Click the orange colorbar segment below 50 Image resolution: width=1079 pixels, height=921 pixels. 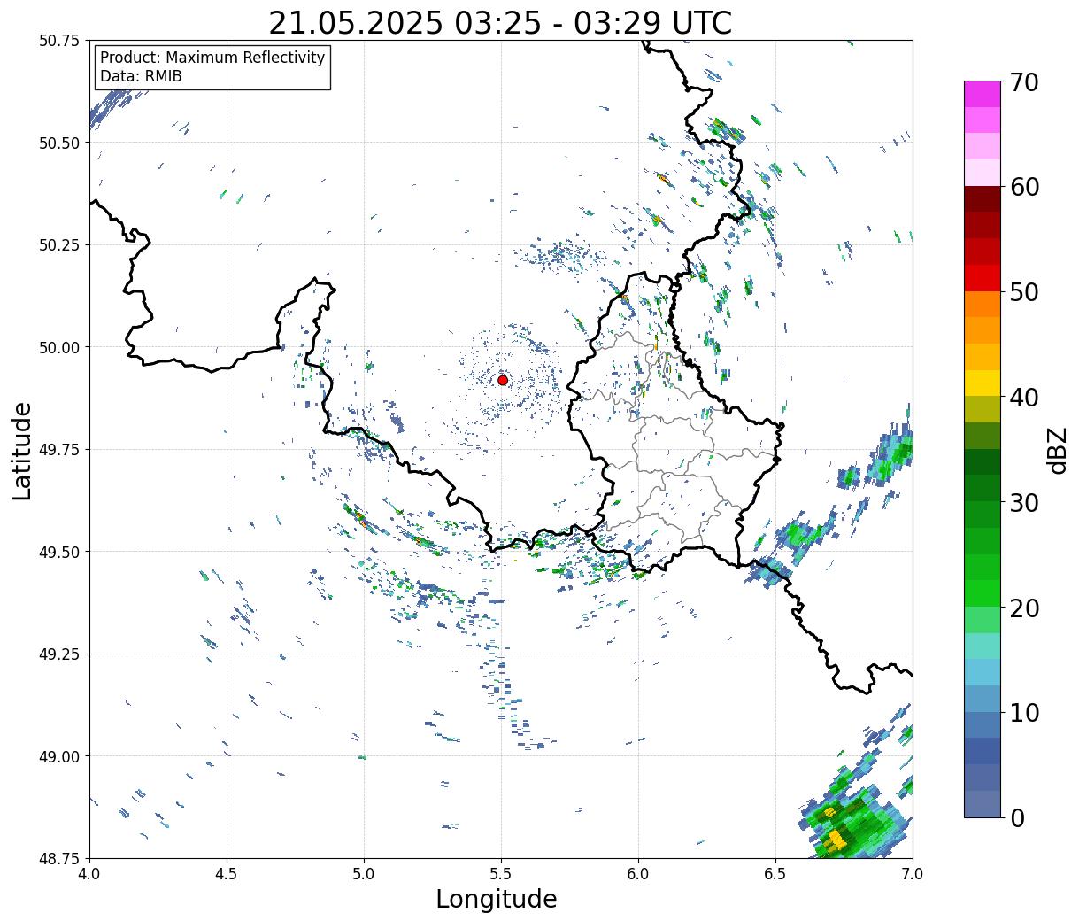coord(983,304)
